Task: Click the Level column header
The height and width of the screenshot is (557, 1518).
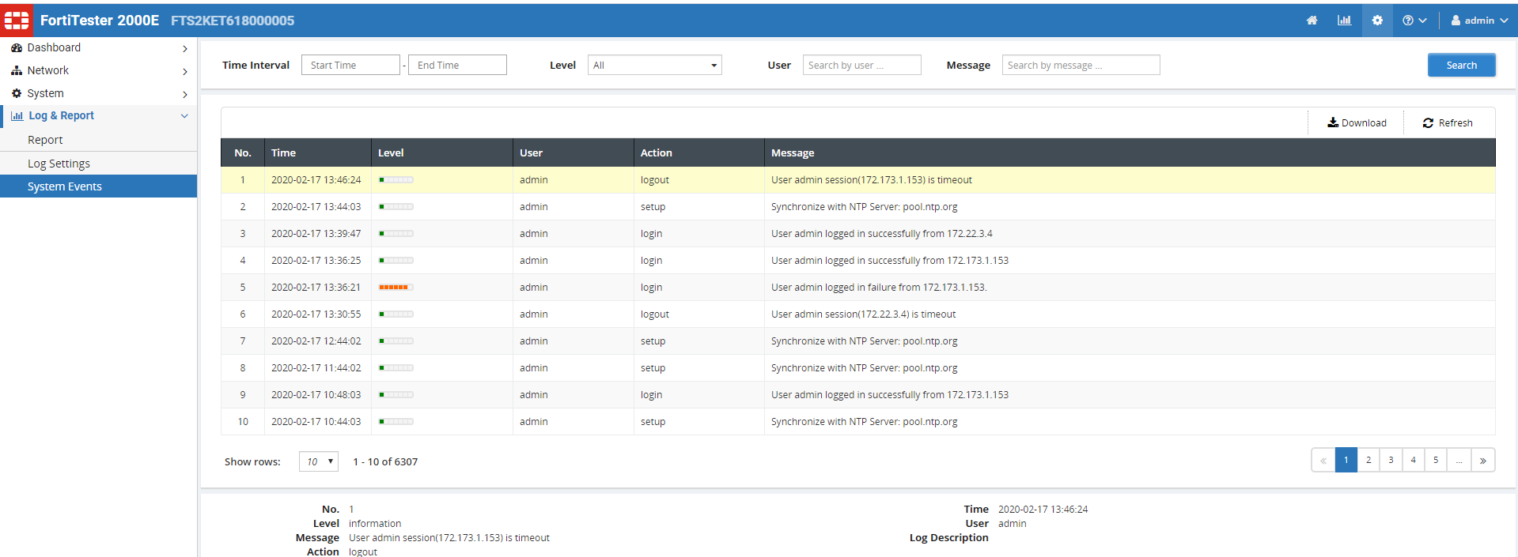Action: click(x=442, y=152)
